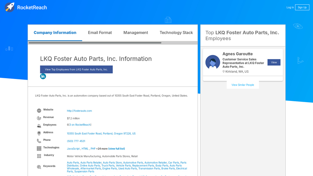The image size is (313, 176).
Task: Switch to the Company Information tab
Action: pyautogui.click(x=55, y=32)
